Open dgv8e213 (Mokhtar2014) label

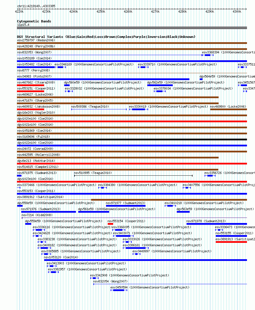coord(36,161)
